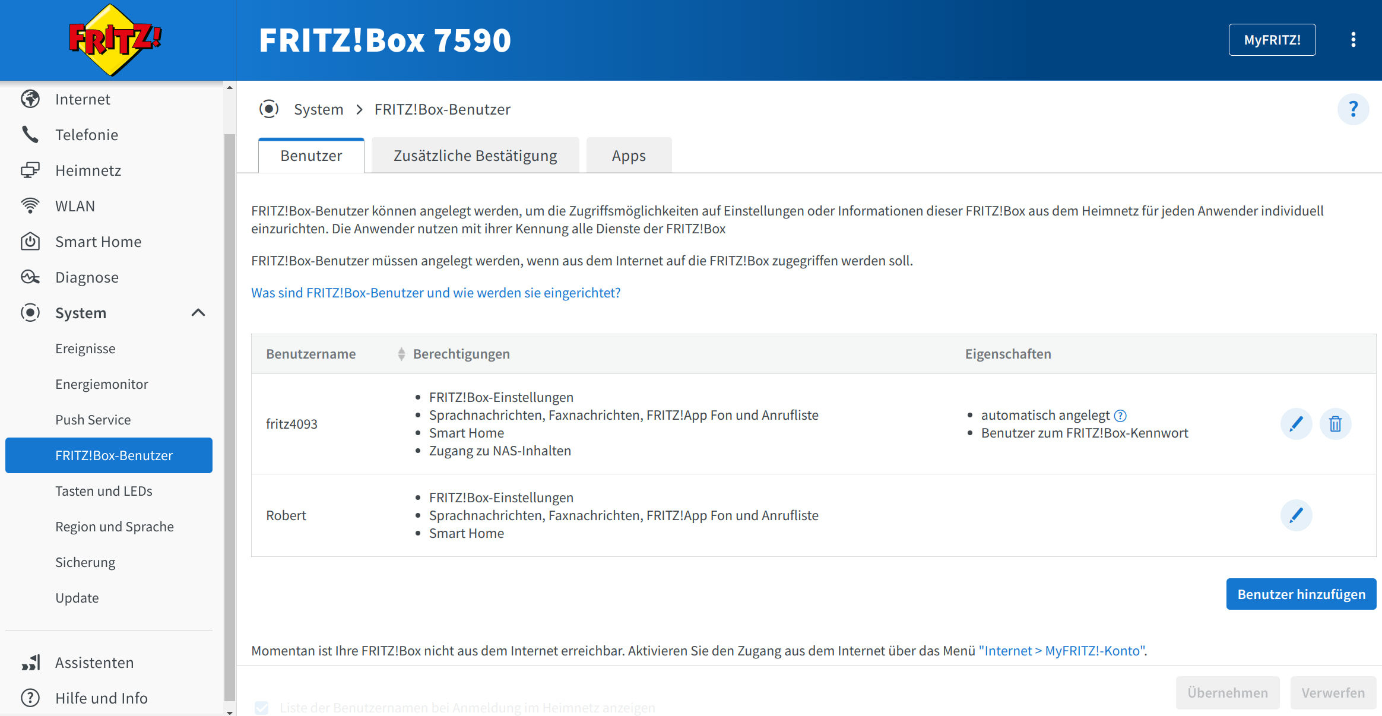Click the Benutzer hinzufügen button
1382x716 pixels.
[1301, 594]
